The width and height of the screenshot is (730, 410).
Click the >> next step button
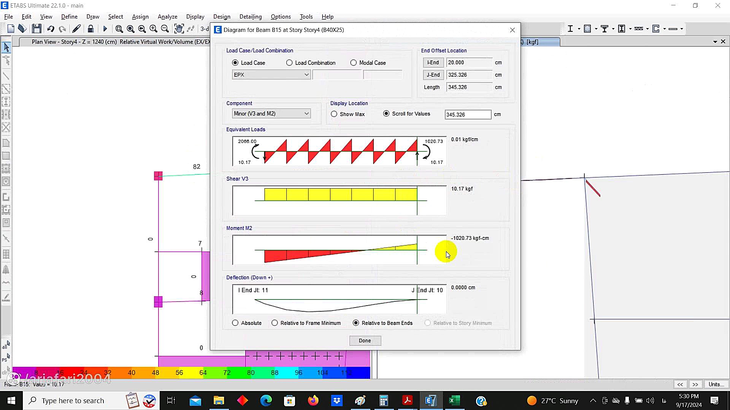[695, 384]
